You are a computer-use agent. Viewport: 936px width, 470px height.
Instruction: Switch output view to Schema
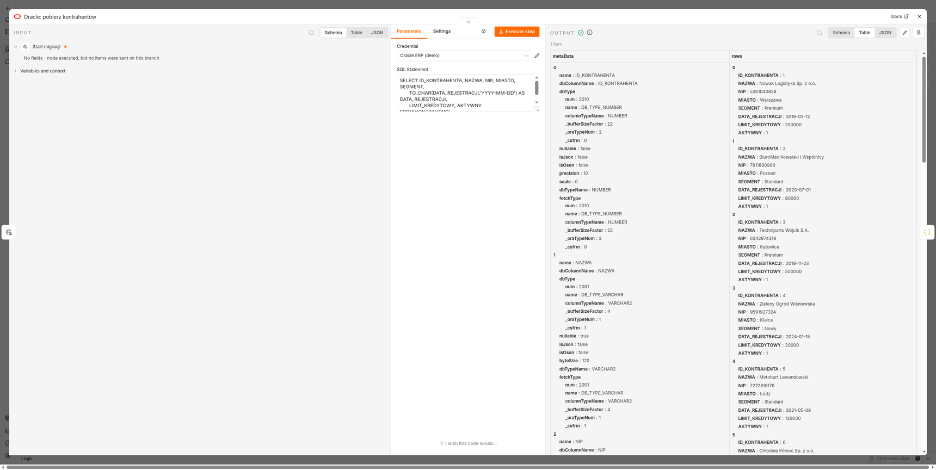841,33
